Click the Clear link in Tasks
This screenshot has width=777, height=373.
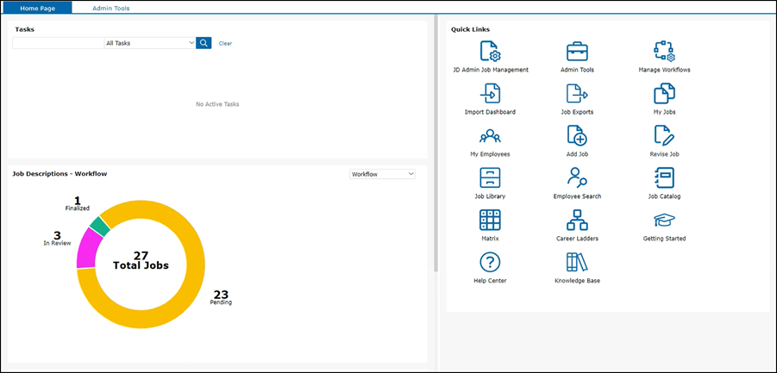225,43
